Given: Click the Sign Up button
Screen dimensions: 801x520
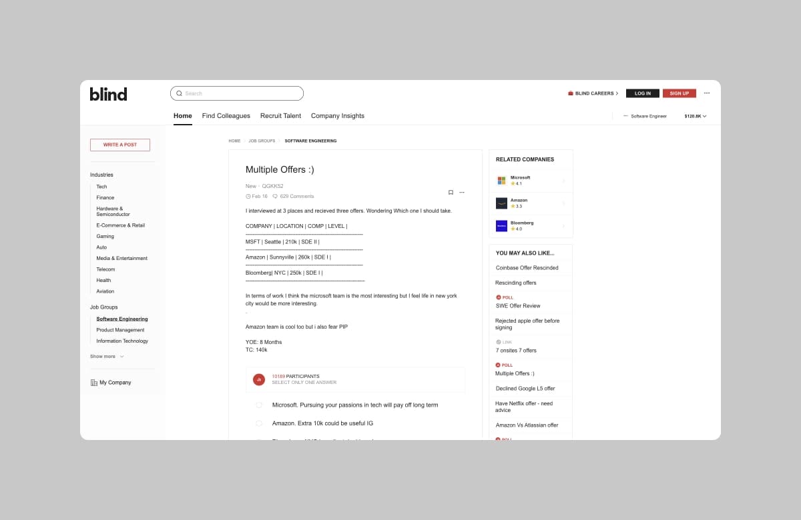Looking at the screenshot, I should point(680,93).
